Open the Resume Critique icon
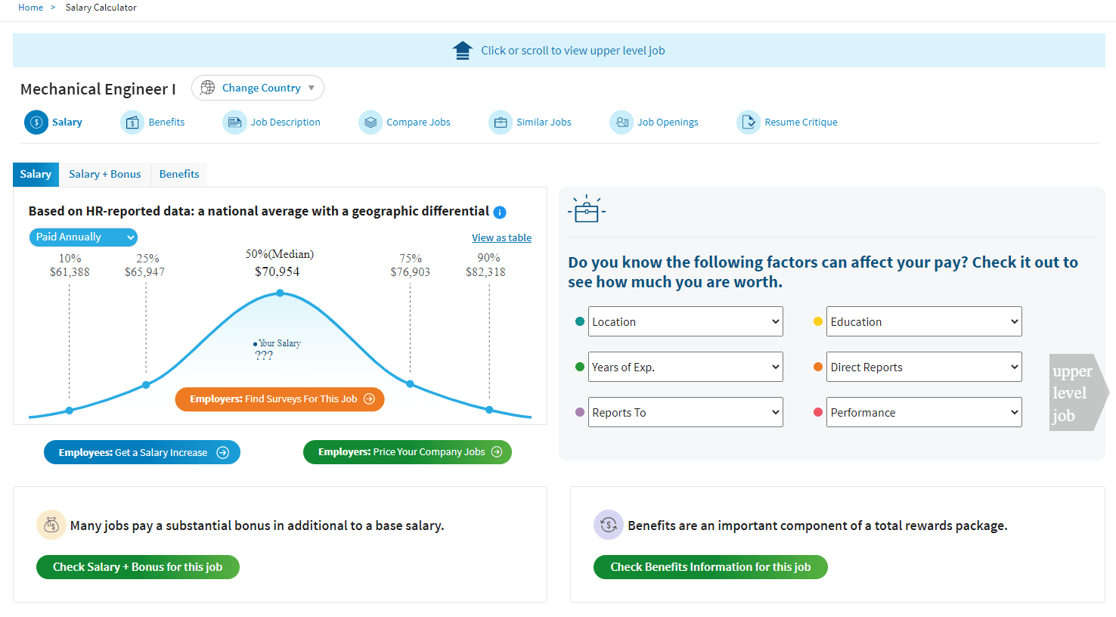Image resolution: width=1116 pixels, height=617 pixels. [749, 122]
